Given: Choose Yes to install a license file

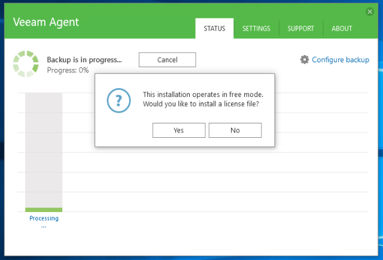Looking at the screenshot, I should [x=179, y=131].
